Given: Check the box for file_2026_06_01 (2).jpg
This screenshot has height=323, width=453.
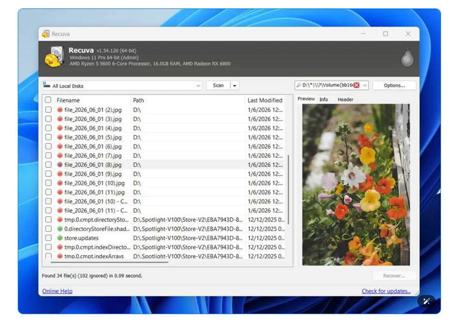Looking at the screenshot, I should click(x=48, y=110).
